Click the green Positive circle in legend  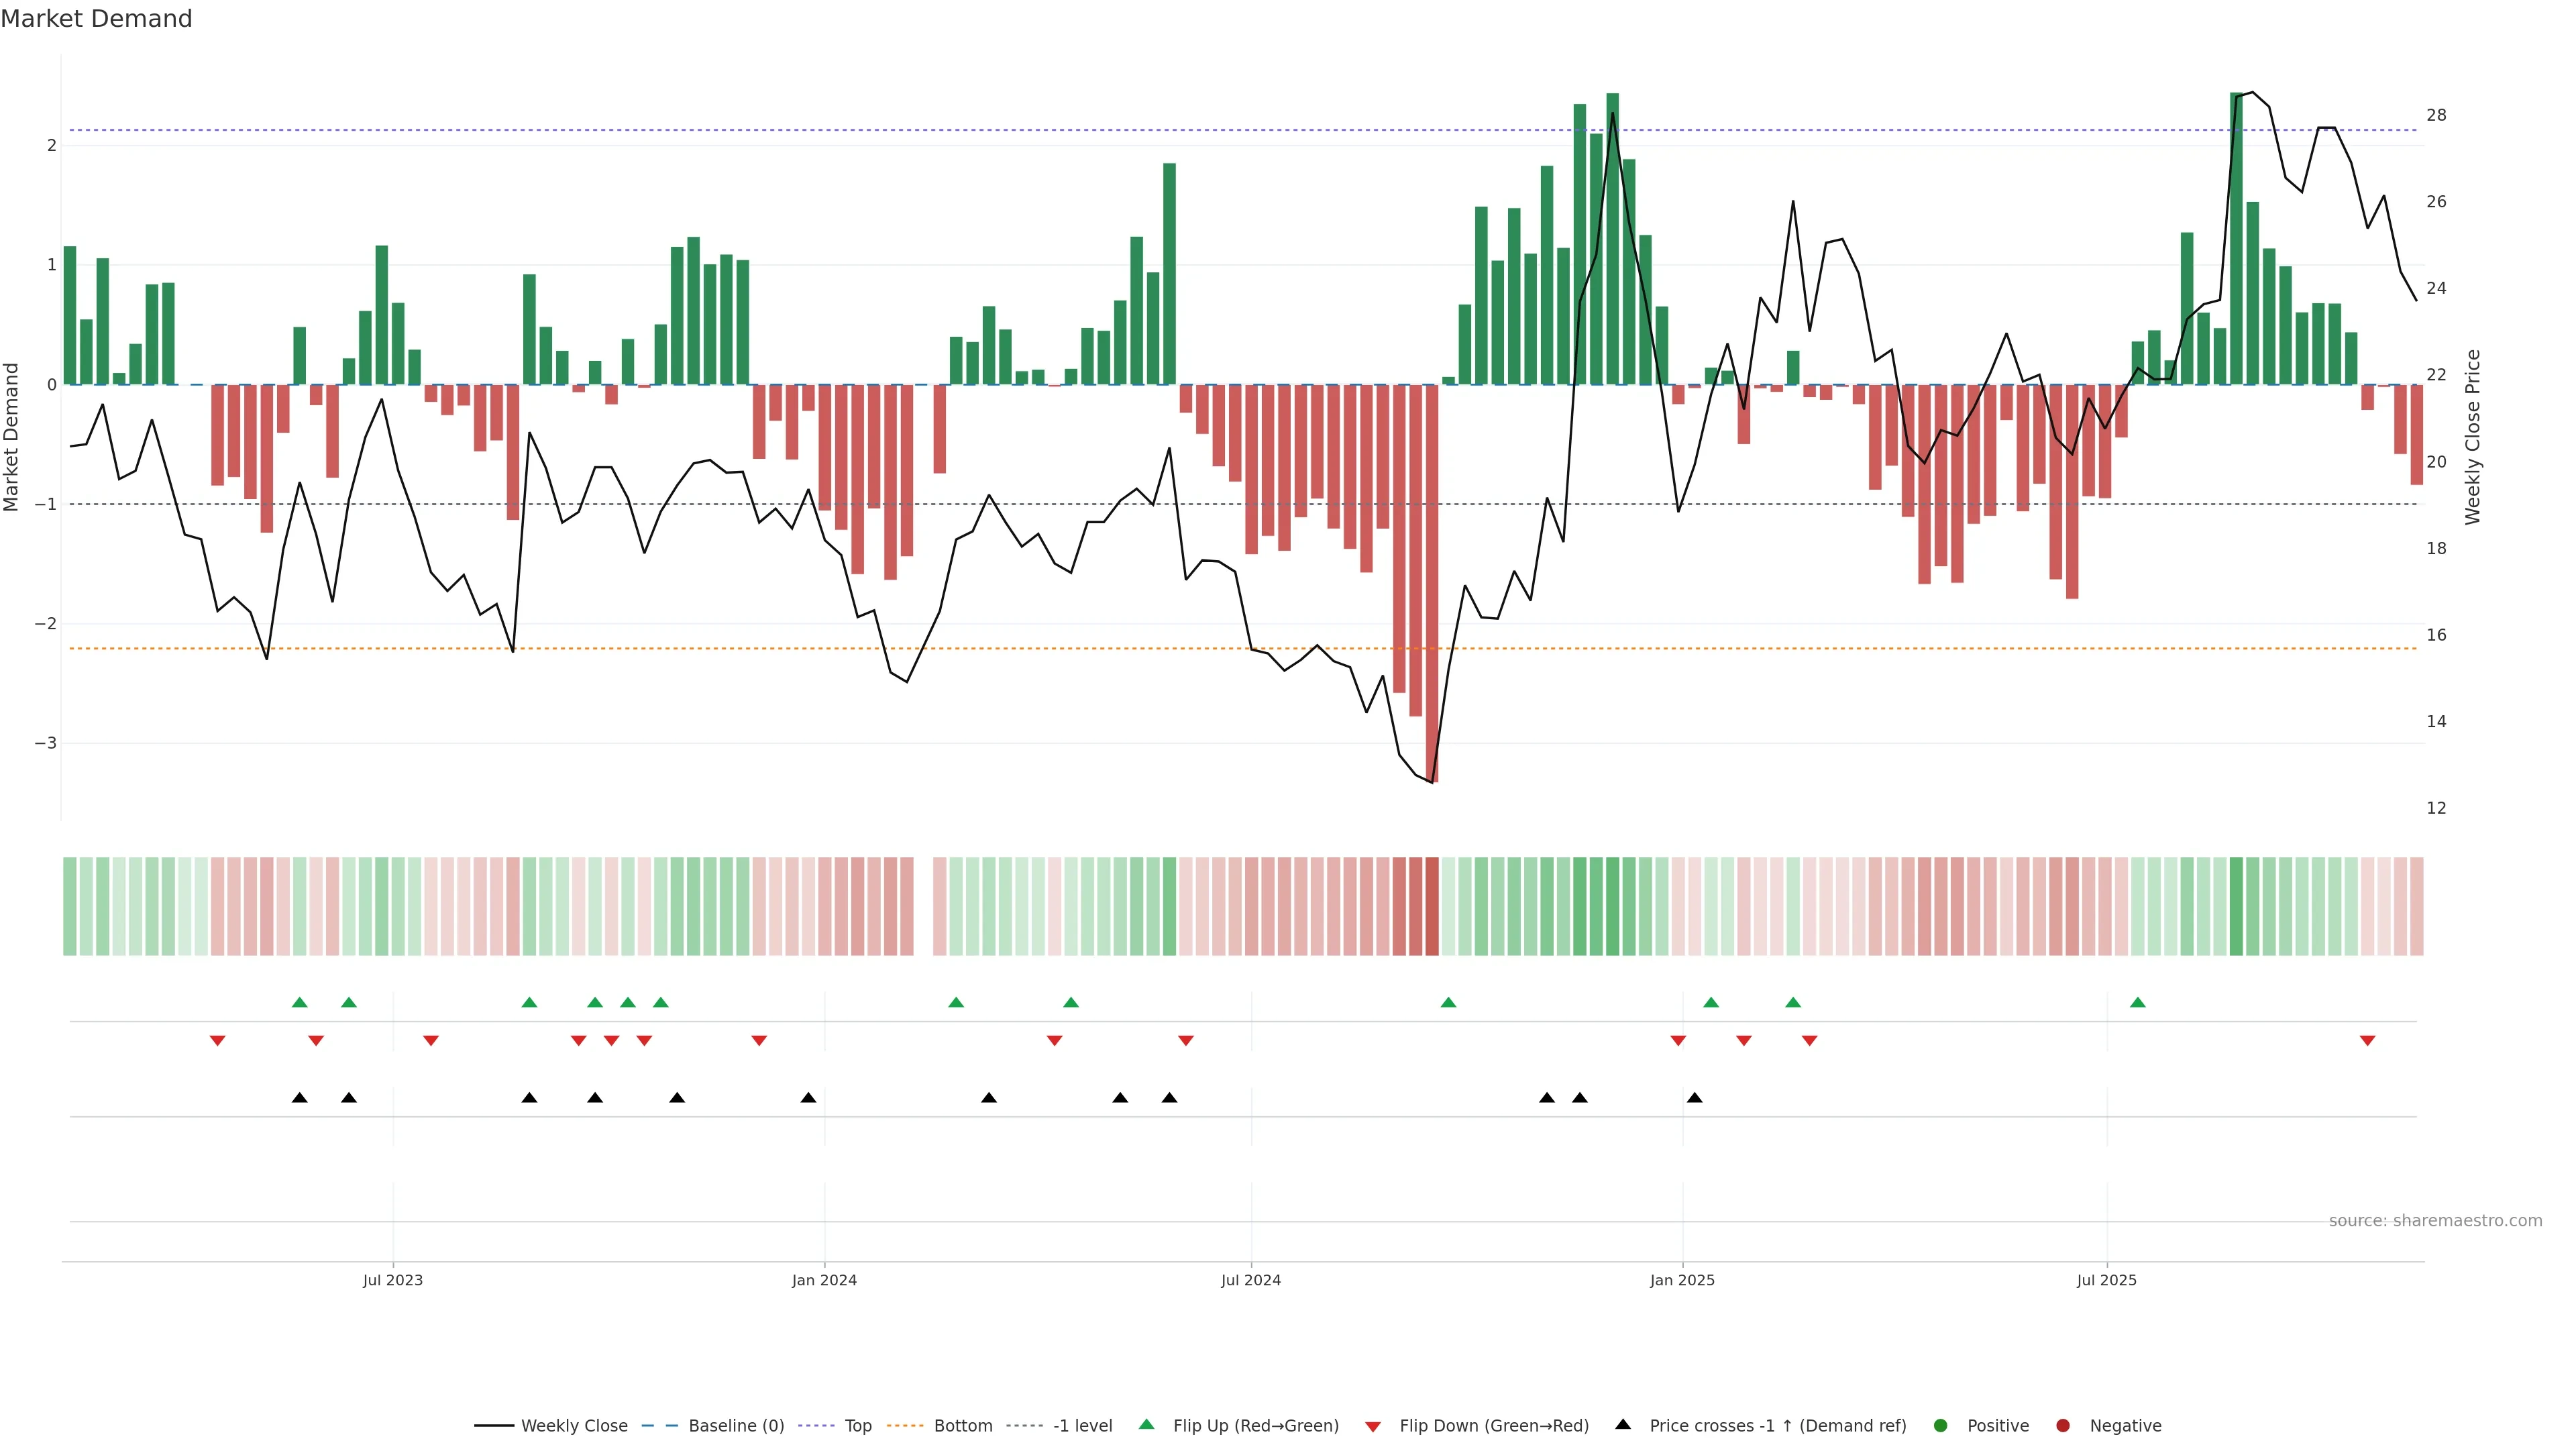coord(1941,1425)
